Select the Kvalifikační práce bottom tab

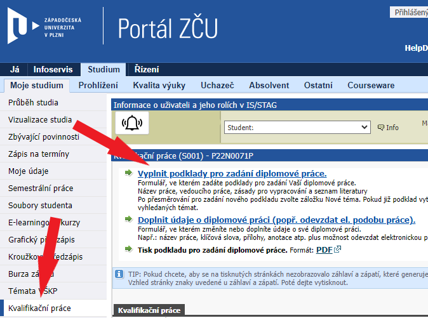pos(149,310)
